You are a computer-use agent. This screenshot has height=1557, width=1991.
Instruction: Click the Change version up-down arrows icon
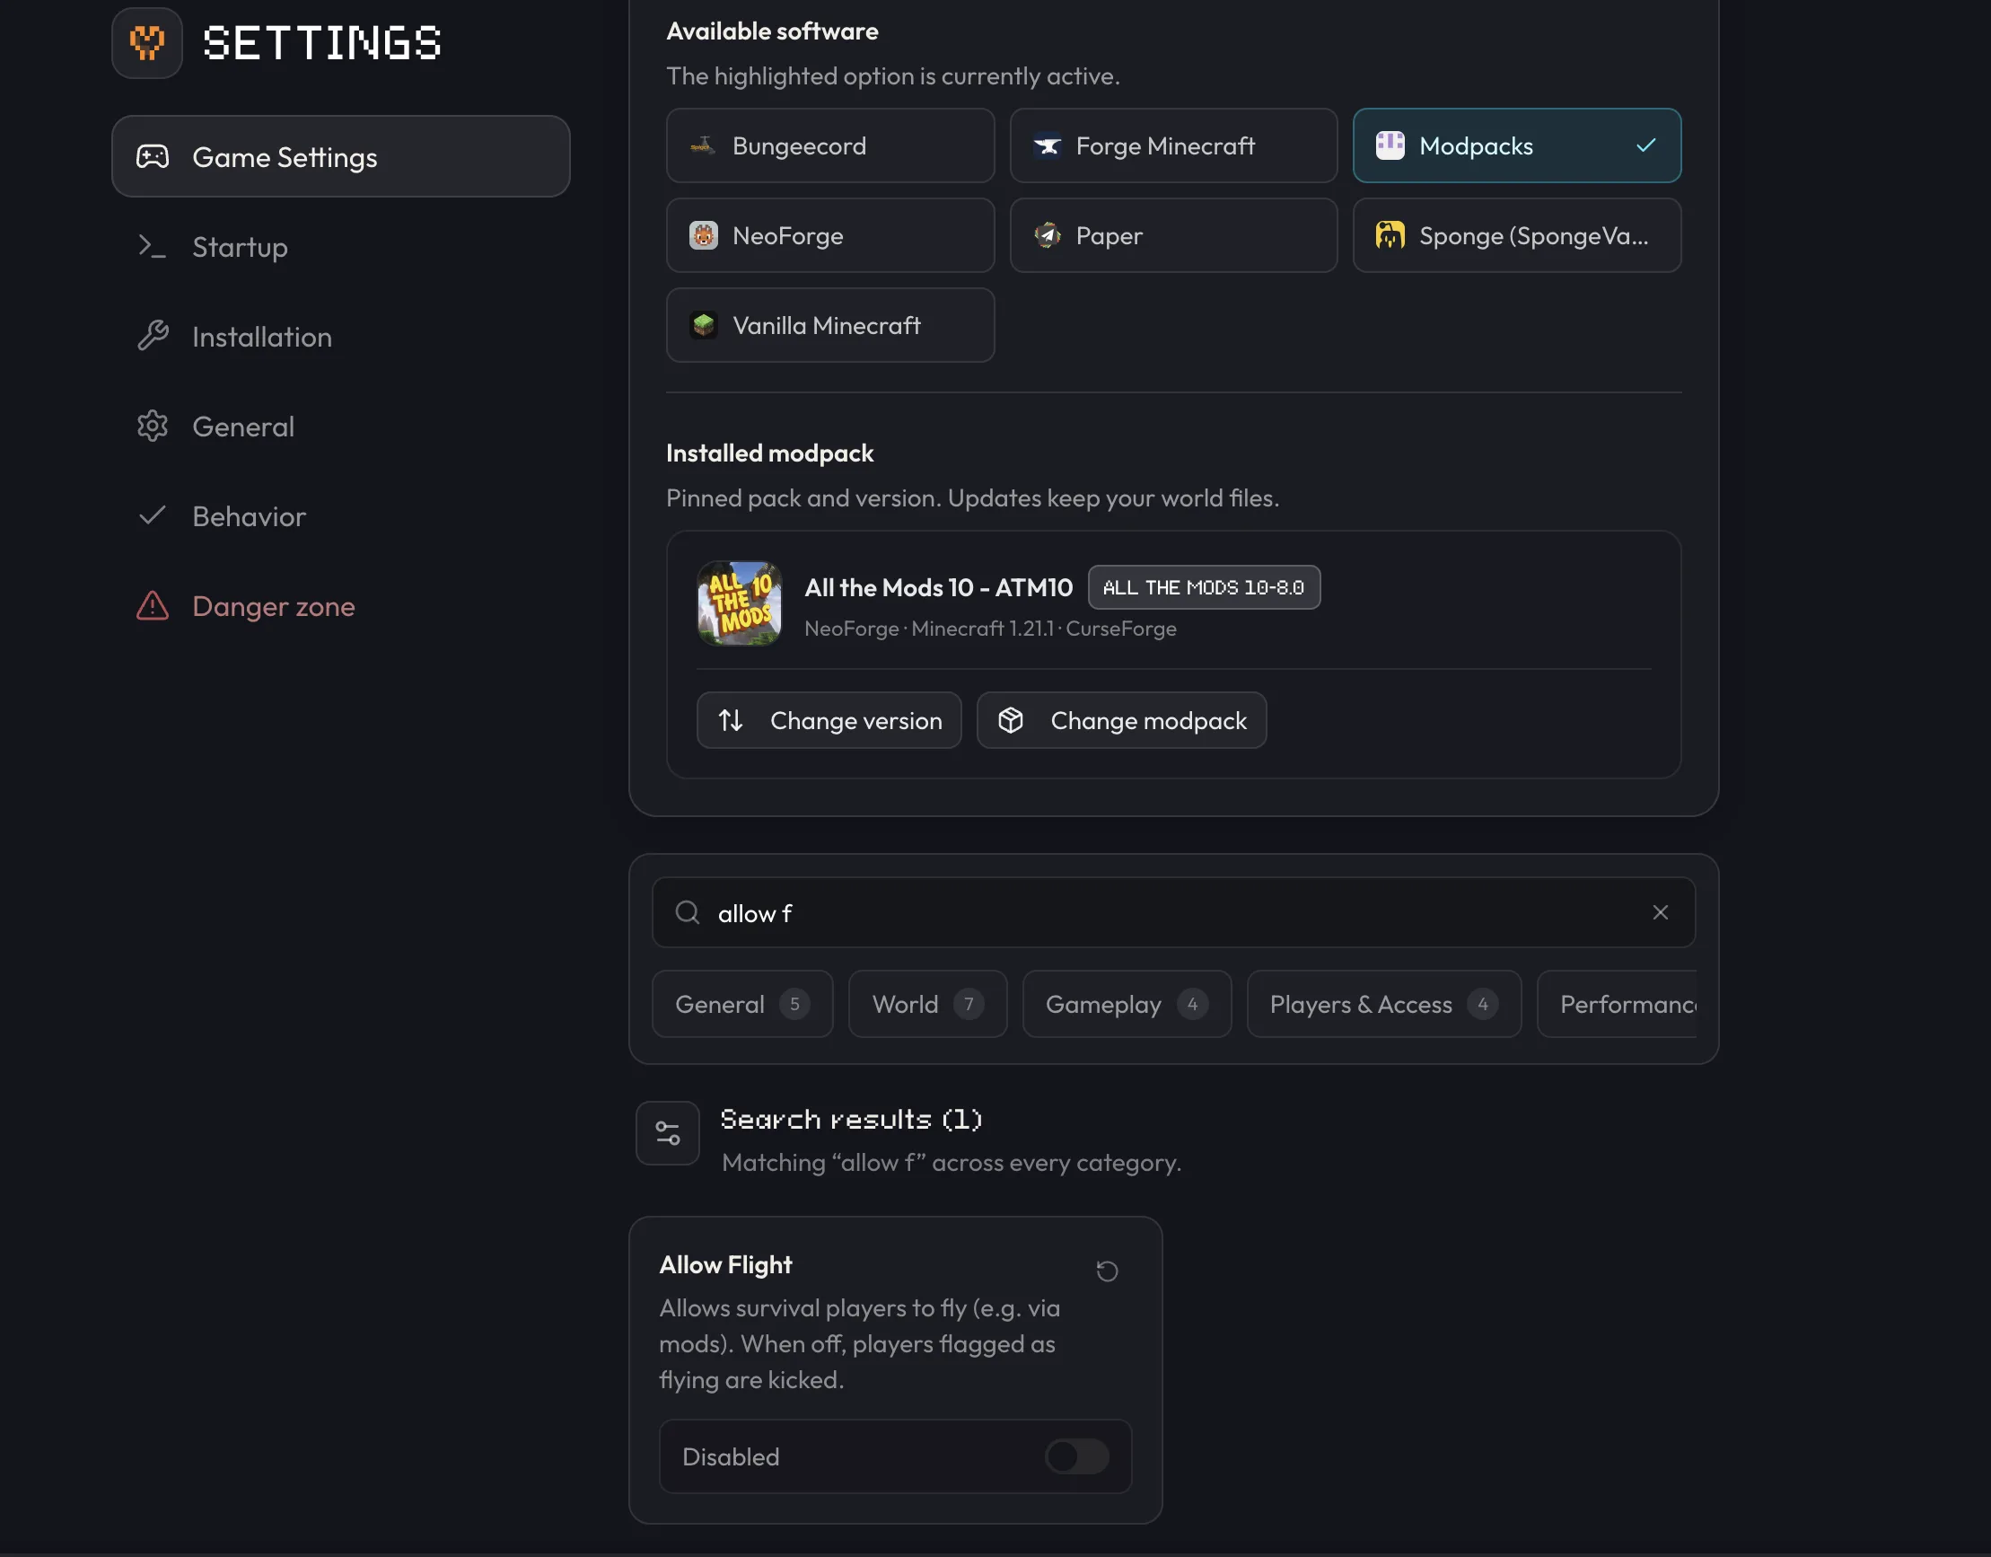click(x=730, y=720)
